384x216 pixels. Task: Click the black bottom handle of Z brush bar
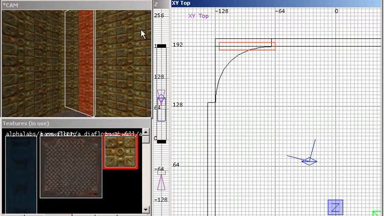pos(161,142)
